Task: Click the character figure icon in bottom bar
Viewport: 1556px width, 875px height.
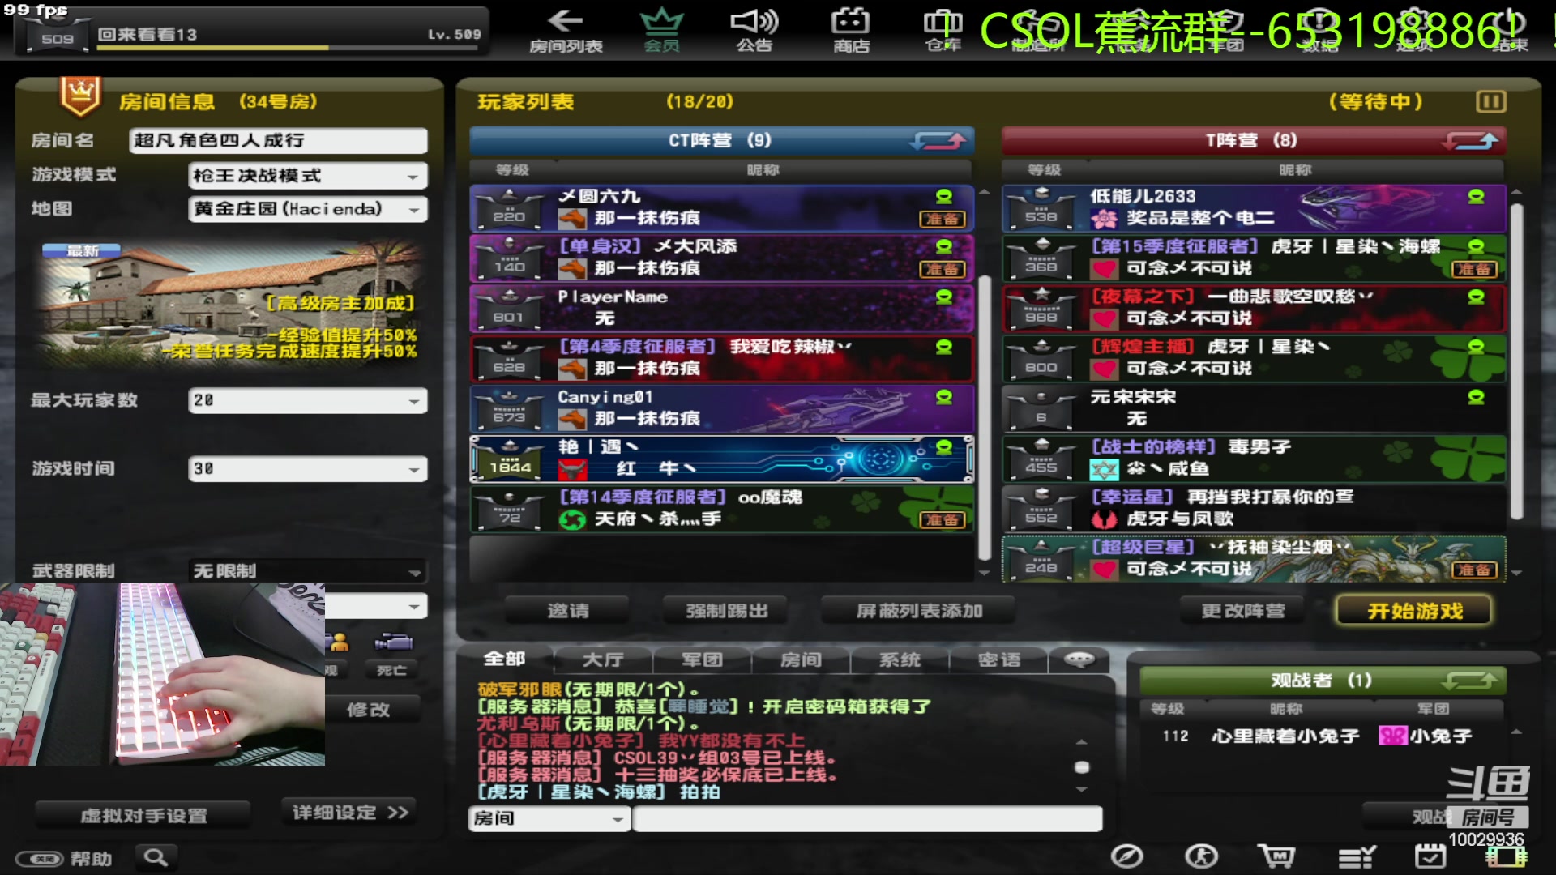Action: pos(1201,856)
